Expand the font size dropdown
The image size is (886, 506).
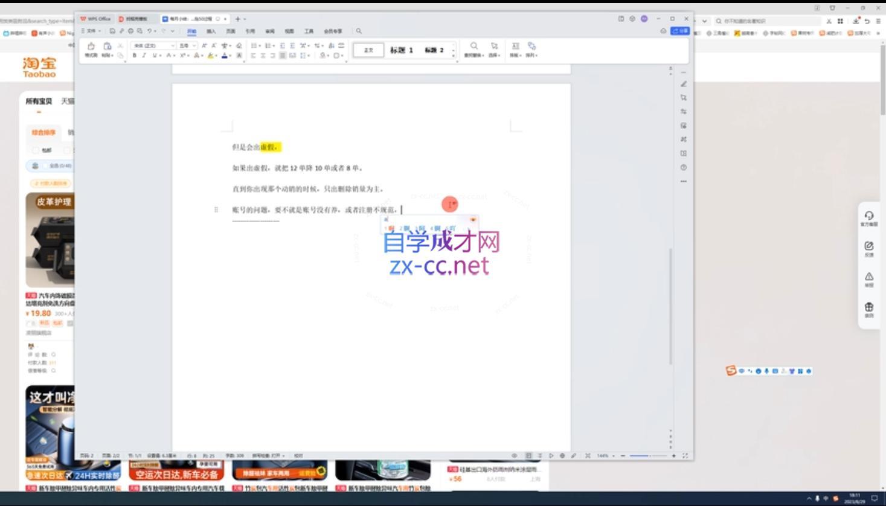(x=194, y=45)
